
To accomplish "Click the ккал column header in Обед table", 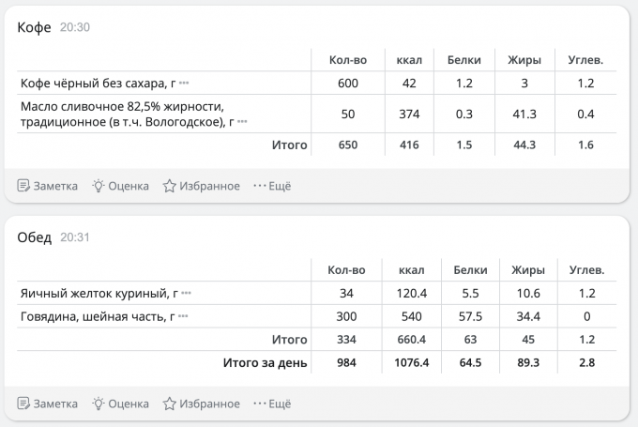I will coord(410,270).
